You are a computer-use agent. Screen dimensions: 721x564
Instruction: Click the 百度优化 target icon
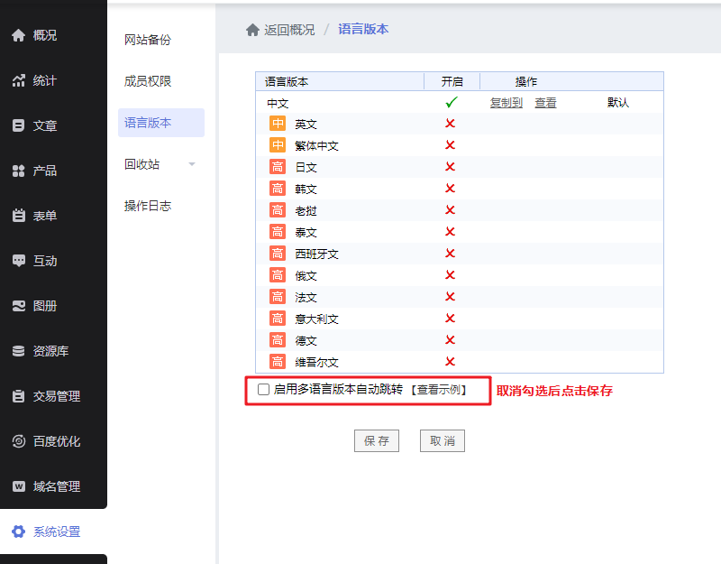coord(18,441)
